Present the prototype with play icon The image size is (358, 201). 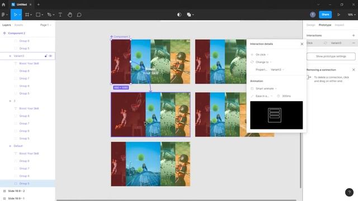tap(338, 15)
